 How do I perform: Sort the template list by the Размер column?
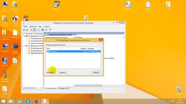tap(83, 49)
